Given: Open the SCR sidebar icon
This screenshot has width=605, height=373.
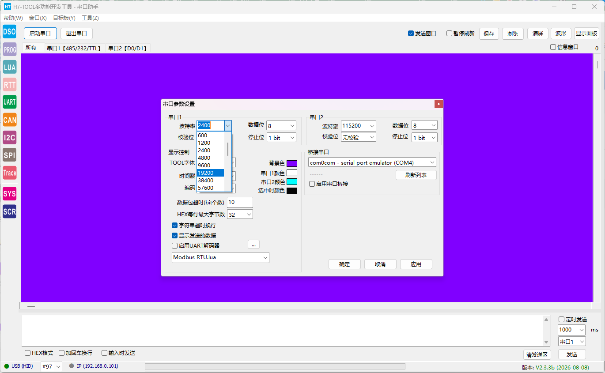Looking at the screenshot, I should (10, 211).
